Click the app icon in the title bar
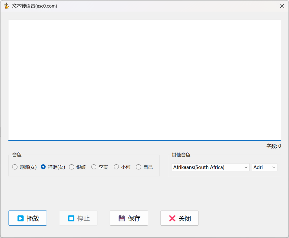289x238 pixels. coord(6,6)
